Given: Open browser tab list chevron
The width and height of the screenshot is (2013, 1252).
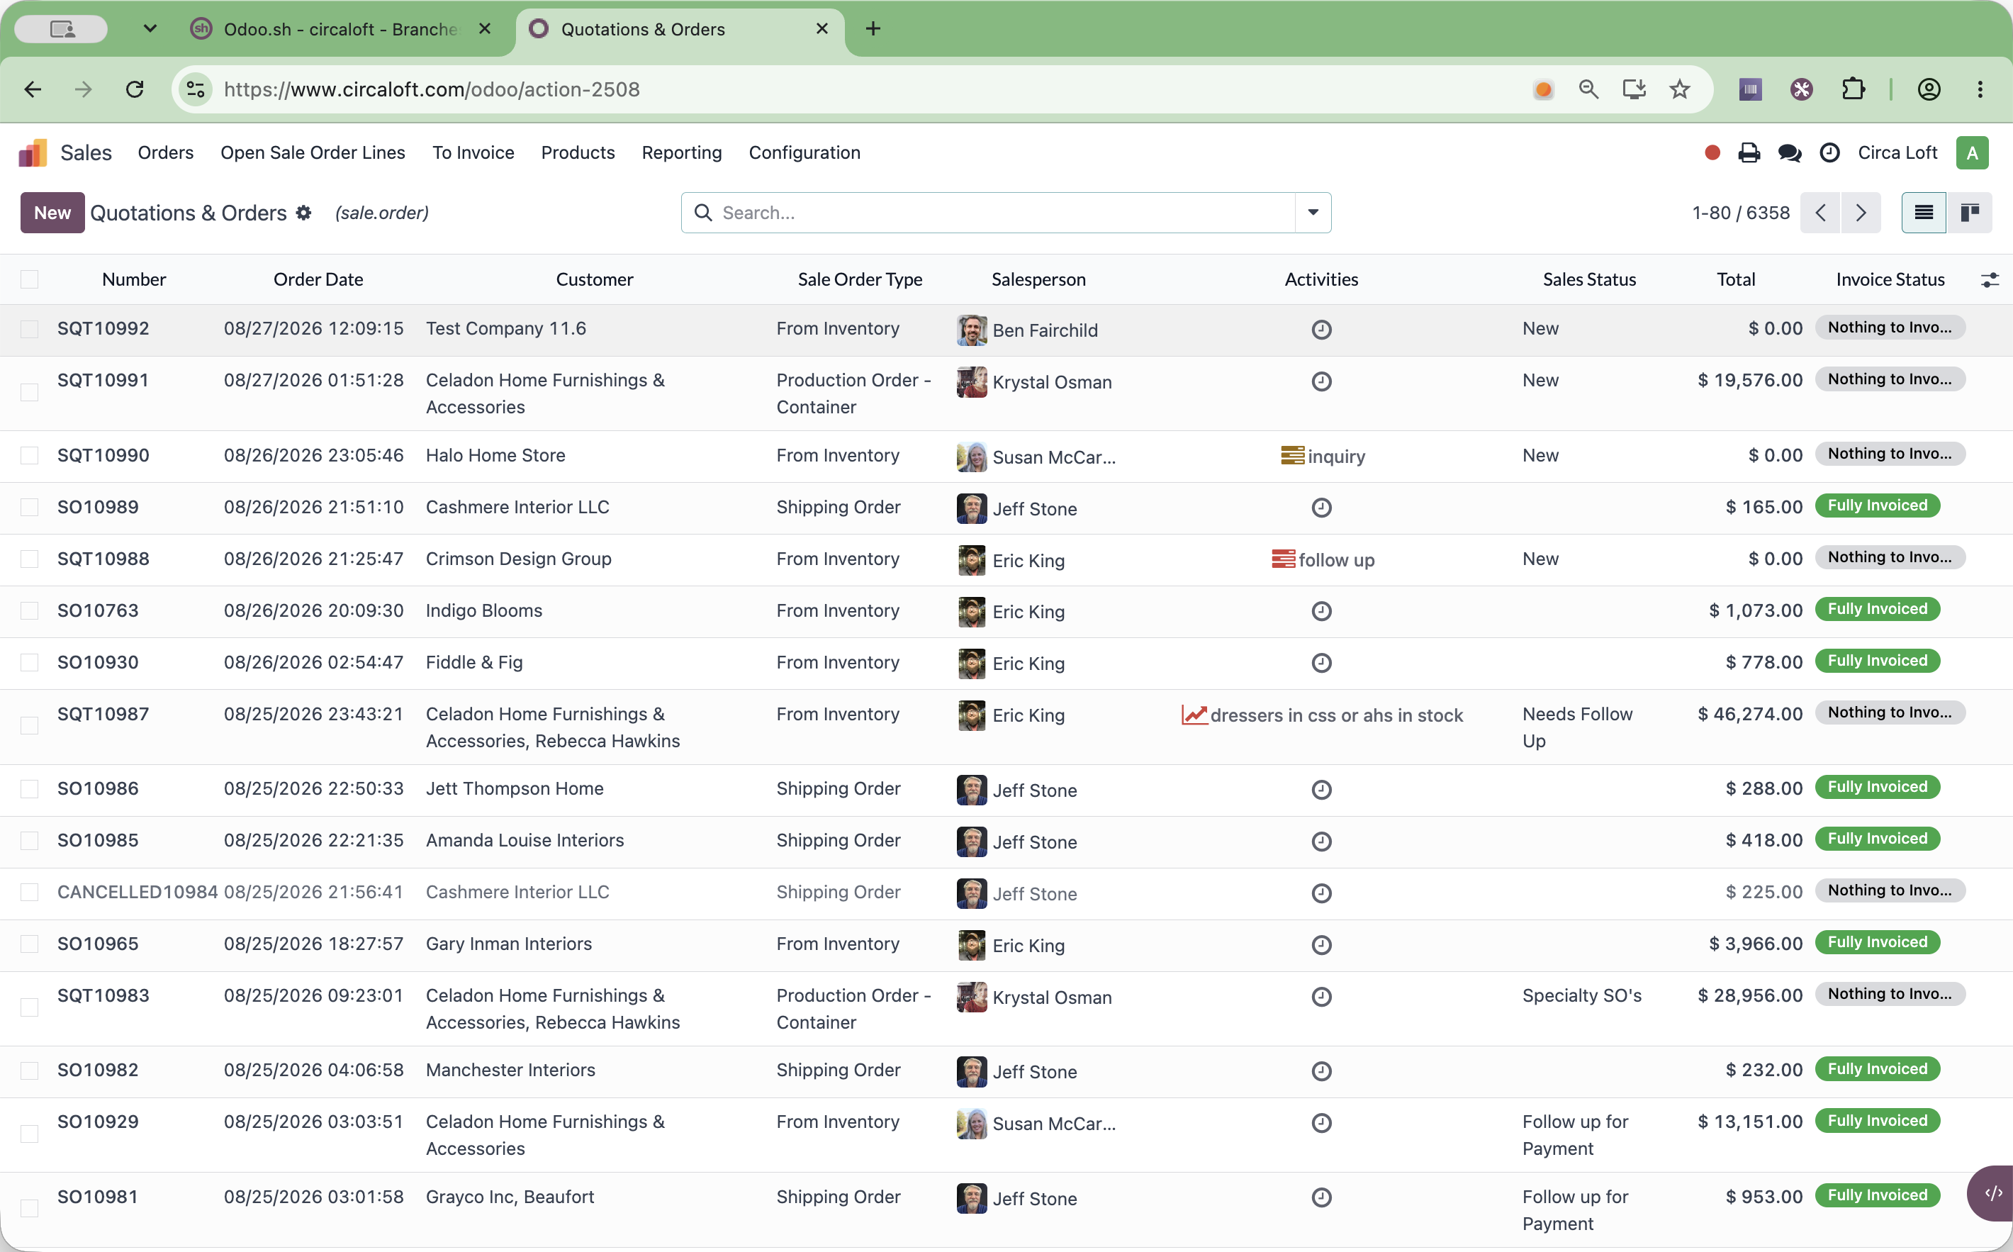Looking at the screenshot, I should [150, 29].
